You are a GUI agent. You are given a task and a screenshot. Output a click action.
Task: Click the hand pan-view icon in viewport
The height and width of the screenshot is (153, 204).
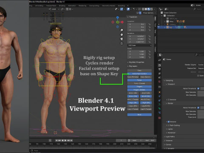pyautogui.click(x=122, y=34)
